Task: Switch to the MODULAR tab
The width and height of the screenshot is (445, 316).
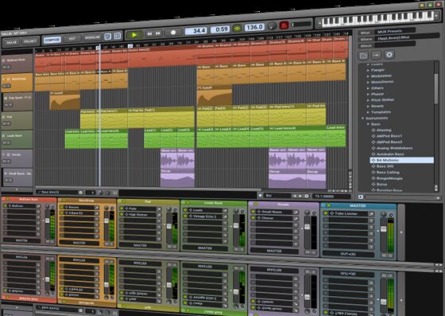Action: pos(92,37)
